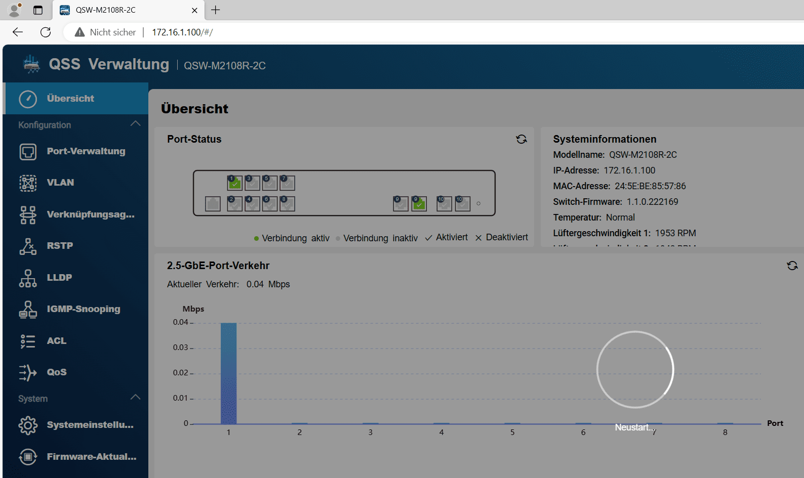This screenshot has width=804, height=478.
Task: Click the port 1 traffic bar
Action: click(228, 373)
